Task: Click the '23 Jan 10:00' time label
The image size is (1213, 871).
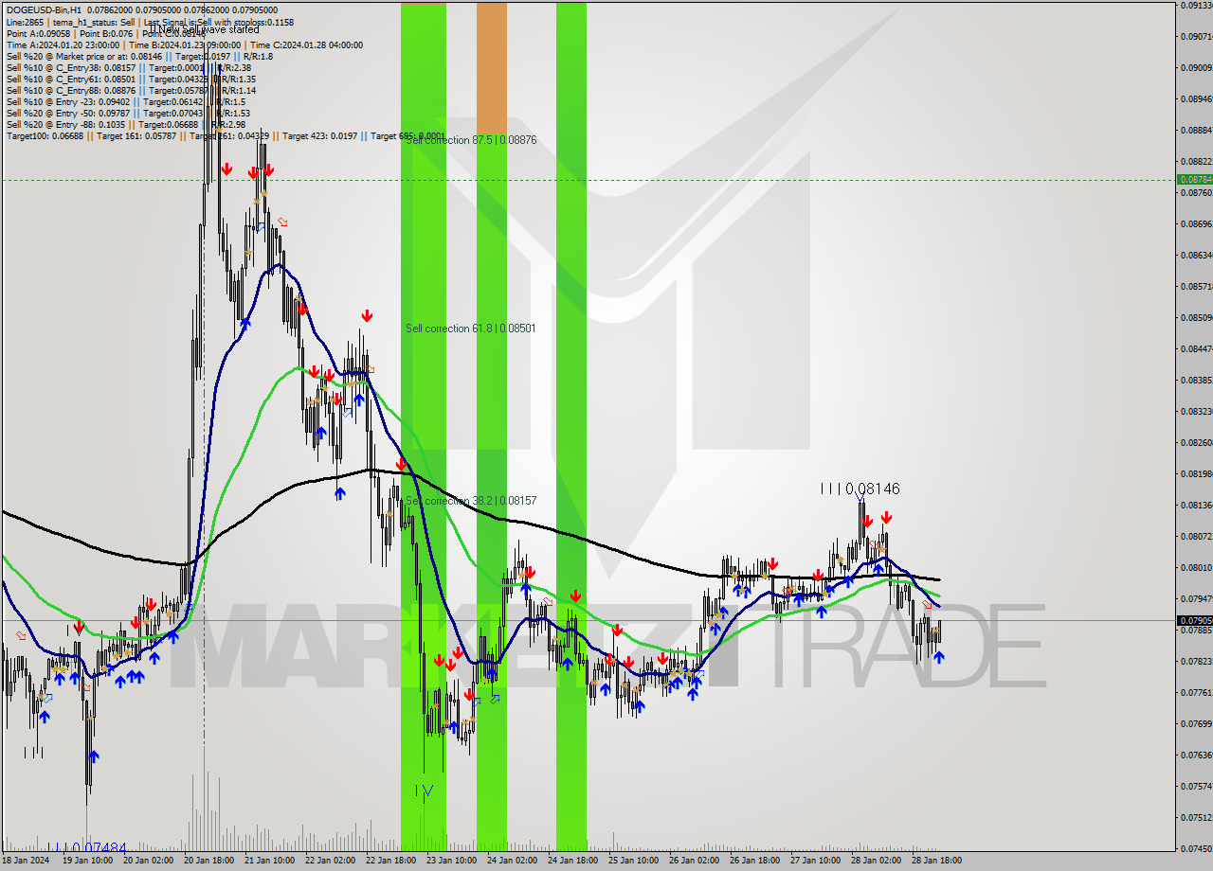Action: click(451, 861)
